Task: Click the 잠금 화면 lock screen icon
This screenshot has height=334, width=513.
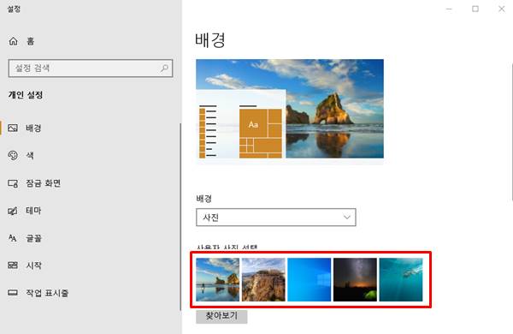Action: pos(13,183)
